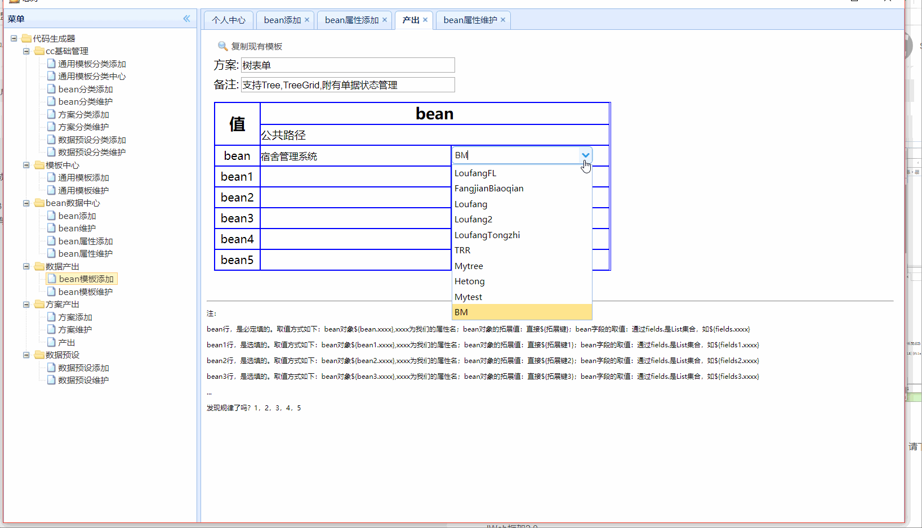Viewport: 922px width, 528px height.
Task: Close the bean属性维护 tab
Action: (x=503, y=20)
